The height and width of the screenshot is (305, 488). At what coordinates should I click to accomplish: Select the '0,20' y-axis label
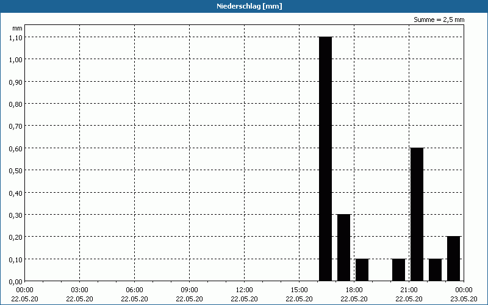point(16,237)
